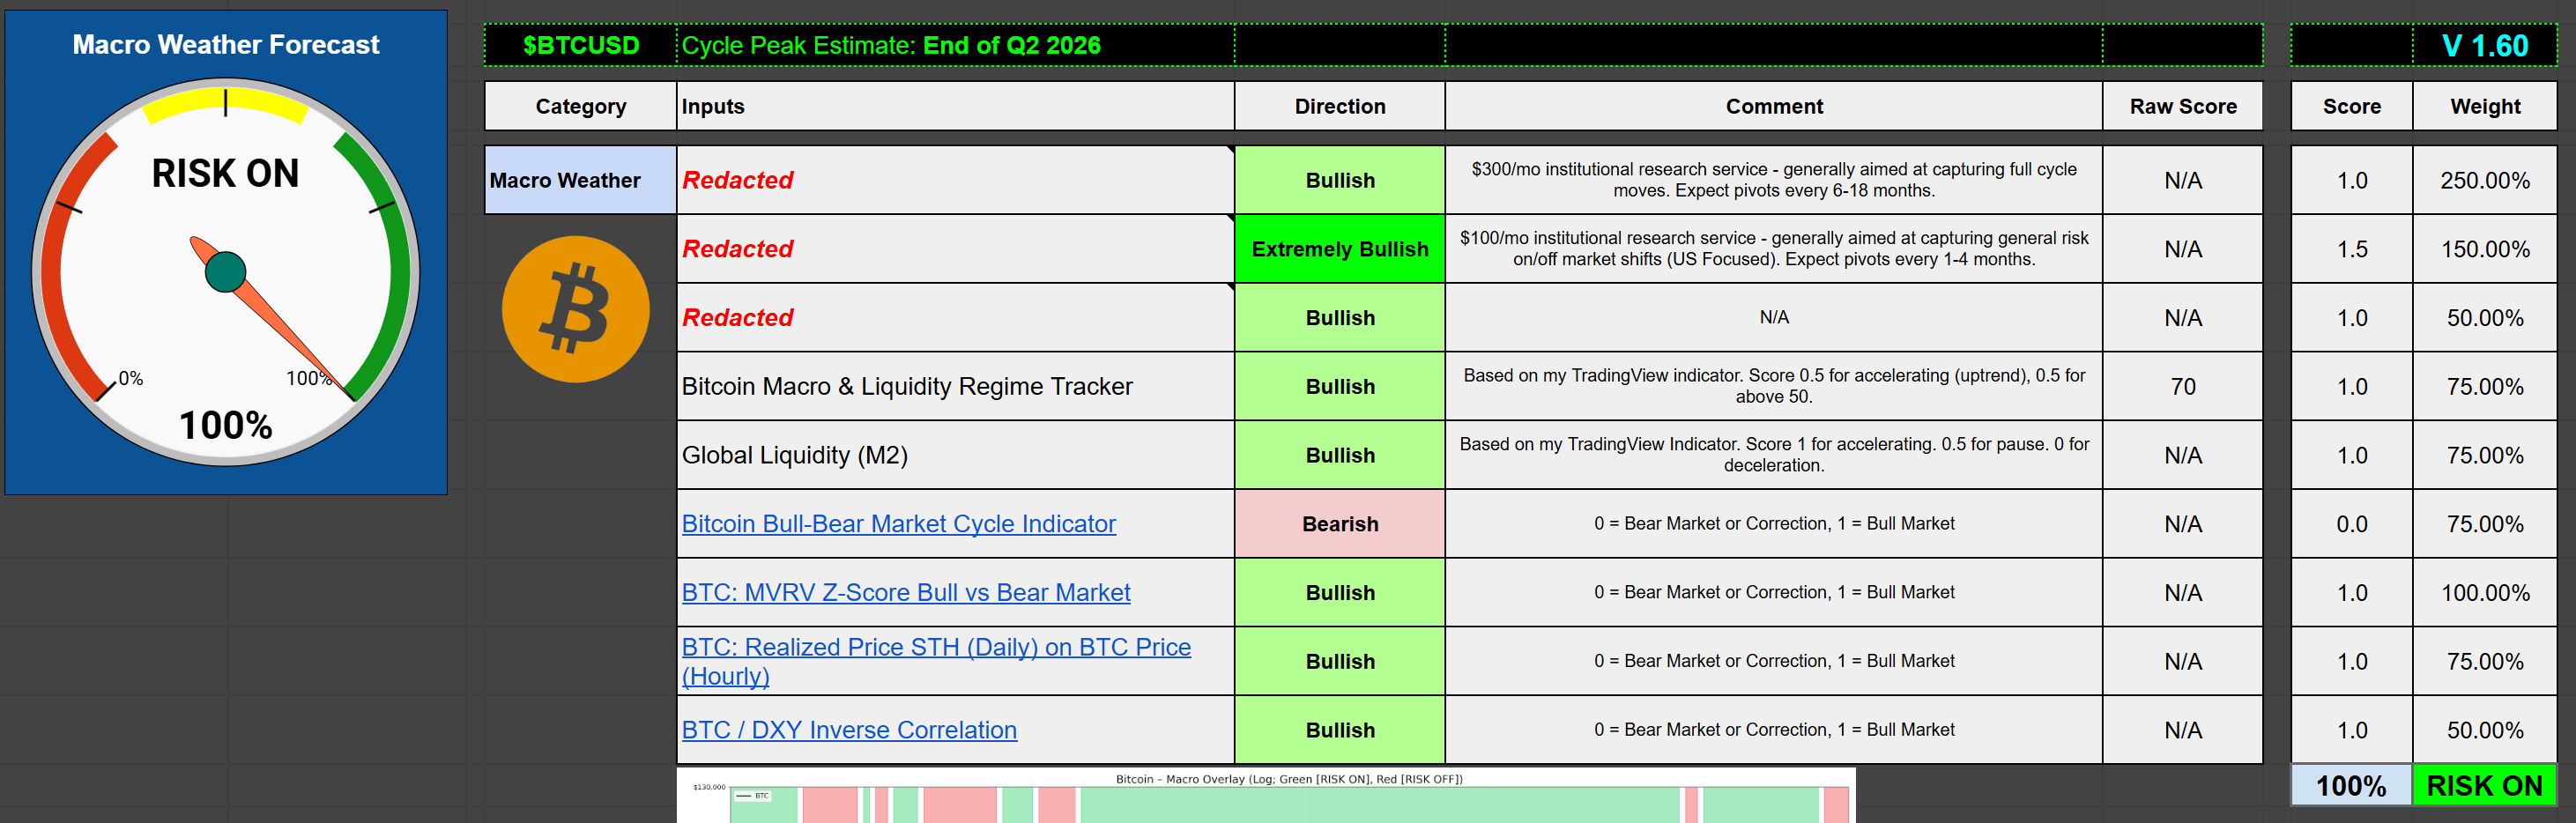Click the gauge needle center hub
Image resolution: width=2576 pixels, height=823 pixels.
pos(225,272)
